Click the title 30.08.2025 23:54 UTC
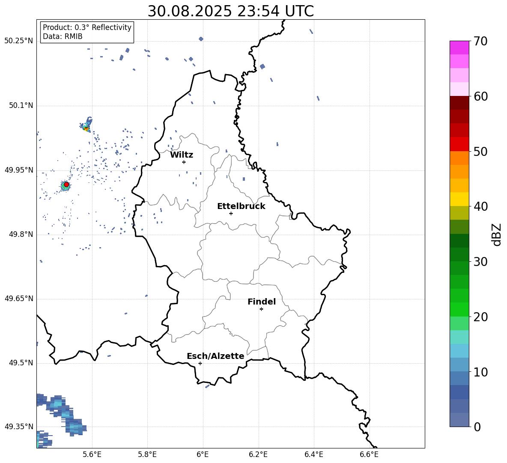Viewport: 507px width, 463px height. tap(230, 11)
